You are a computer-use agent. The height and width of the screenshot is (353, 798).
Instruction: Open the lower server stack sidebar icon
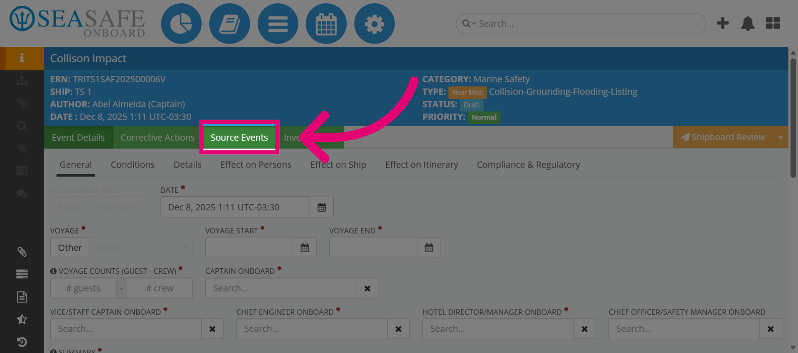click(22, 274)
